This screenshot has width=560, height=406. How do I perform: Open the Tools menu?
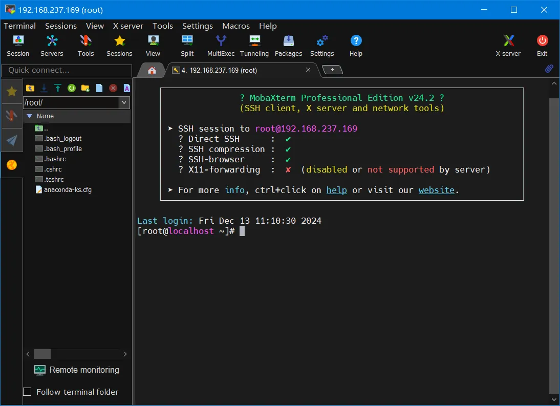click(162, 26)
